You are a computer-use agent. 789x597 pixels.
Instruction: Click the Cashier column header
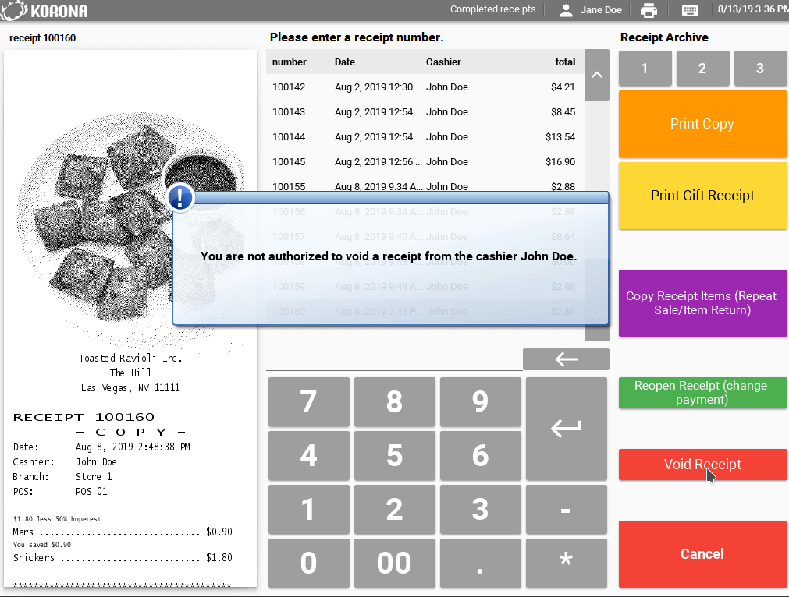click(x=443, y=62)
